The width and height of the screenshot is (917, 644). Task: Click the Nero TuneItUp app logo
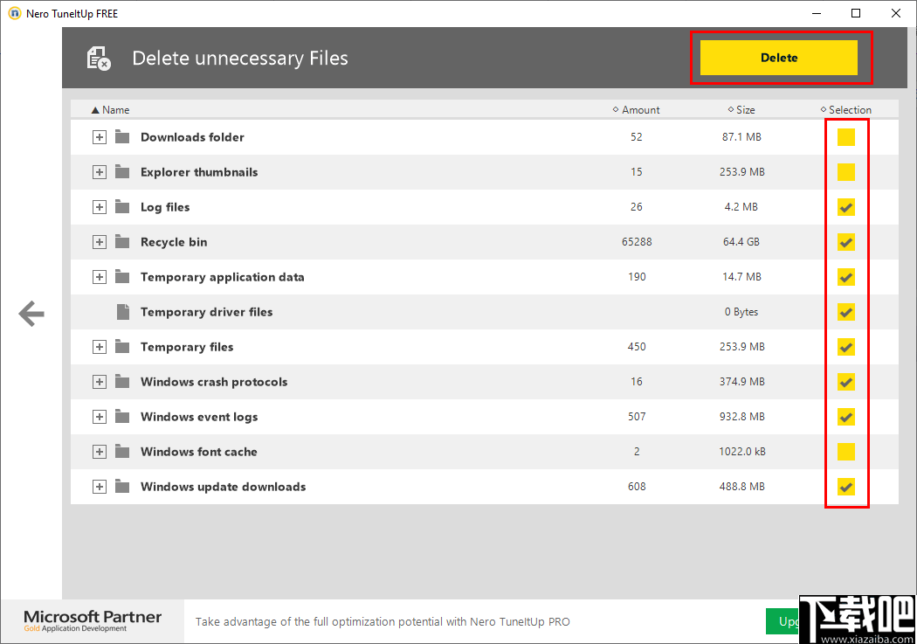[x=14, y=13]
